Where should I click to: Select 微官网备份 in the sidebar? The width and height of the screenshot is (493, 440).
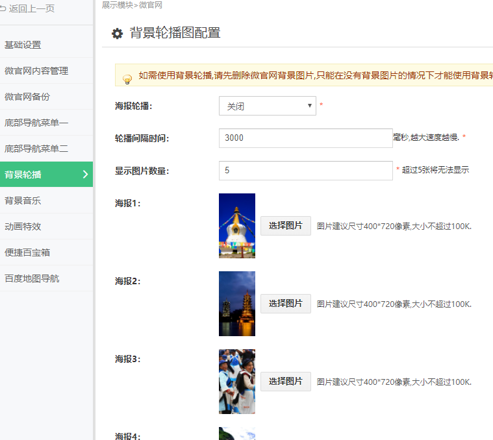[x=27, y=97]
